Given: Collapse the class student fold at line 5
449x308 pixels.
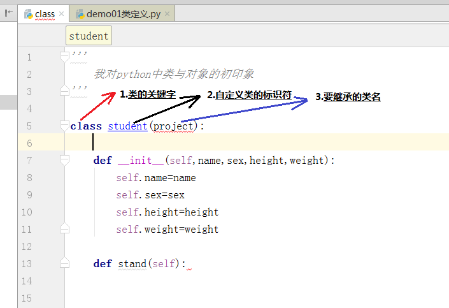Looking at the screenshot, I should 65,126.
